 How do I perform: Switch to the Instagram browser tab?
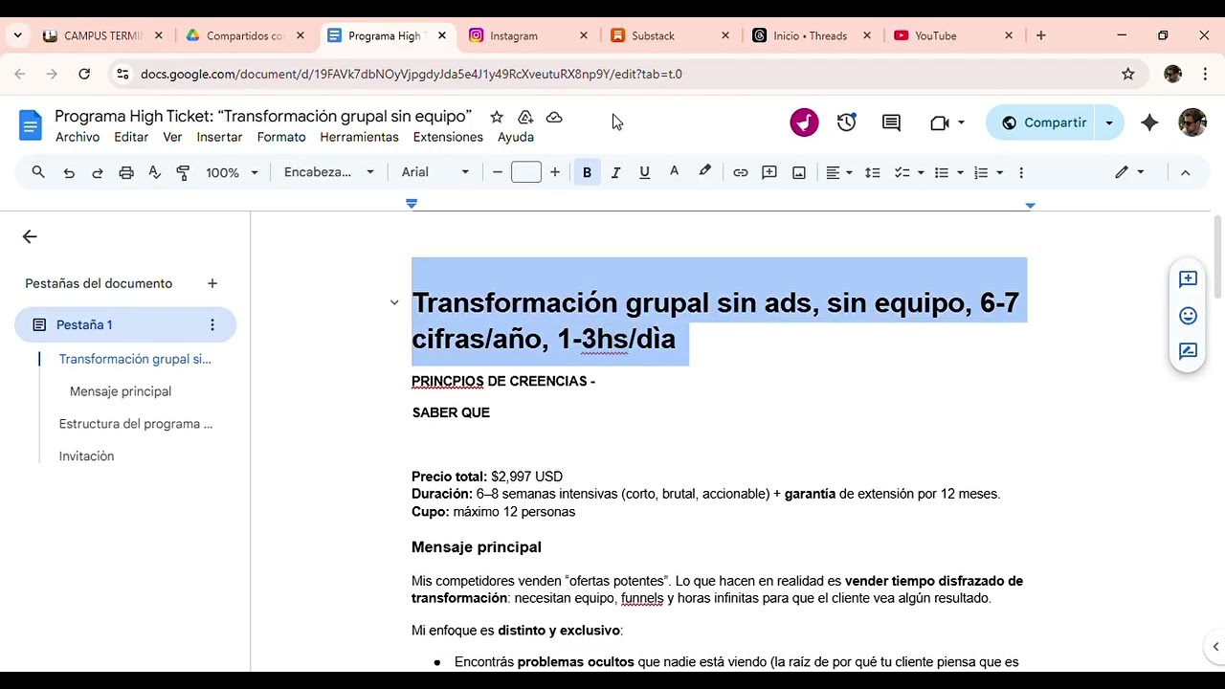coord(529,35)
